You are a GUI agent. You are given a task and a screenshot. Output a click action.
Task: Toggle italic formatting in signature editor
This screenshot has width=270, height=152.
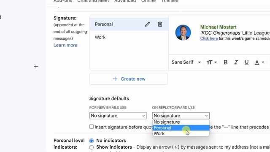(x=236, y=62)
